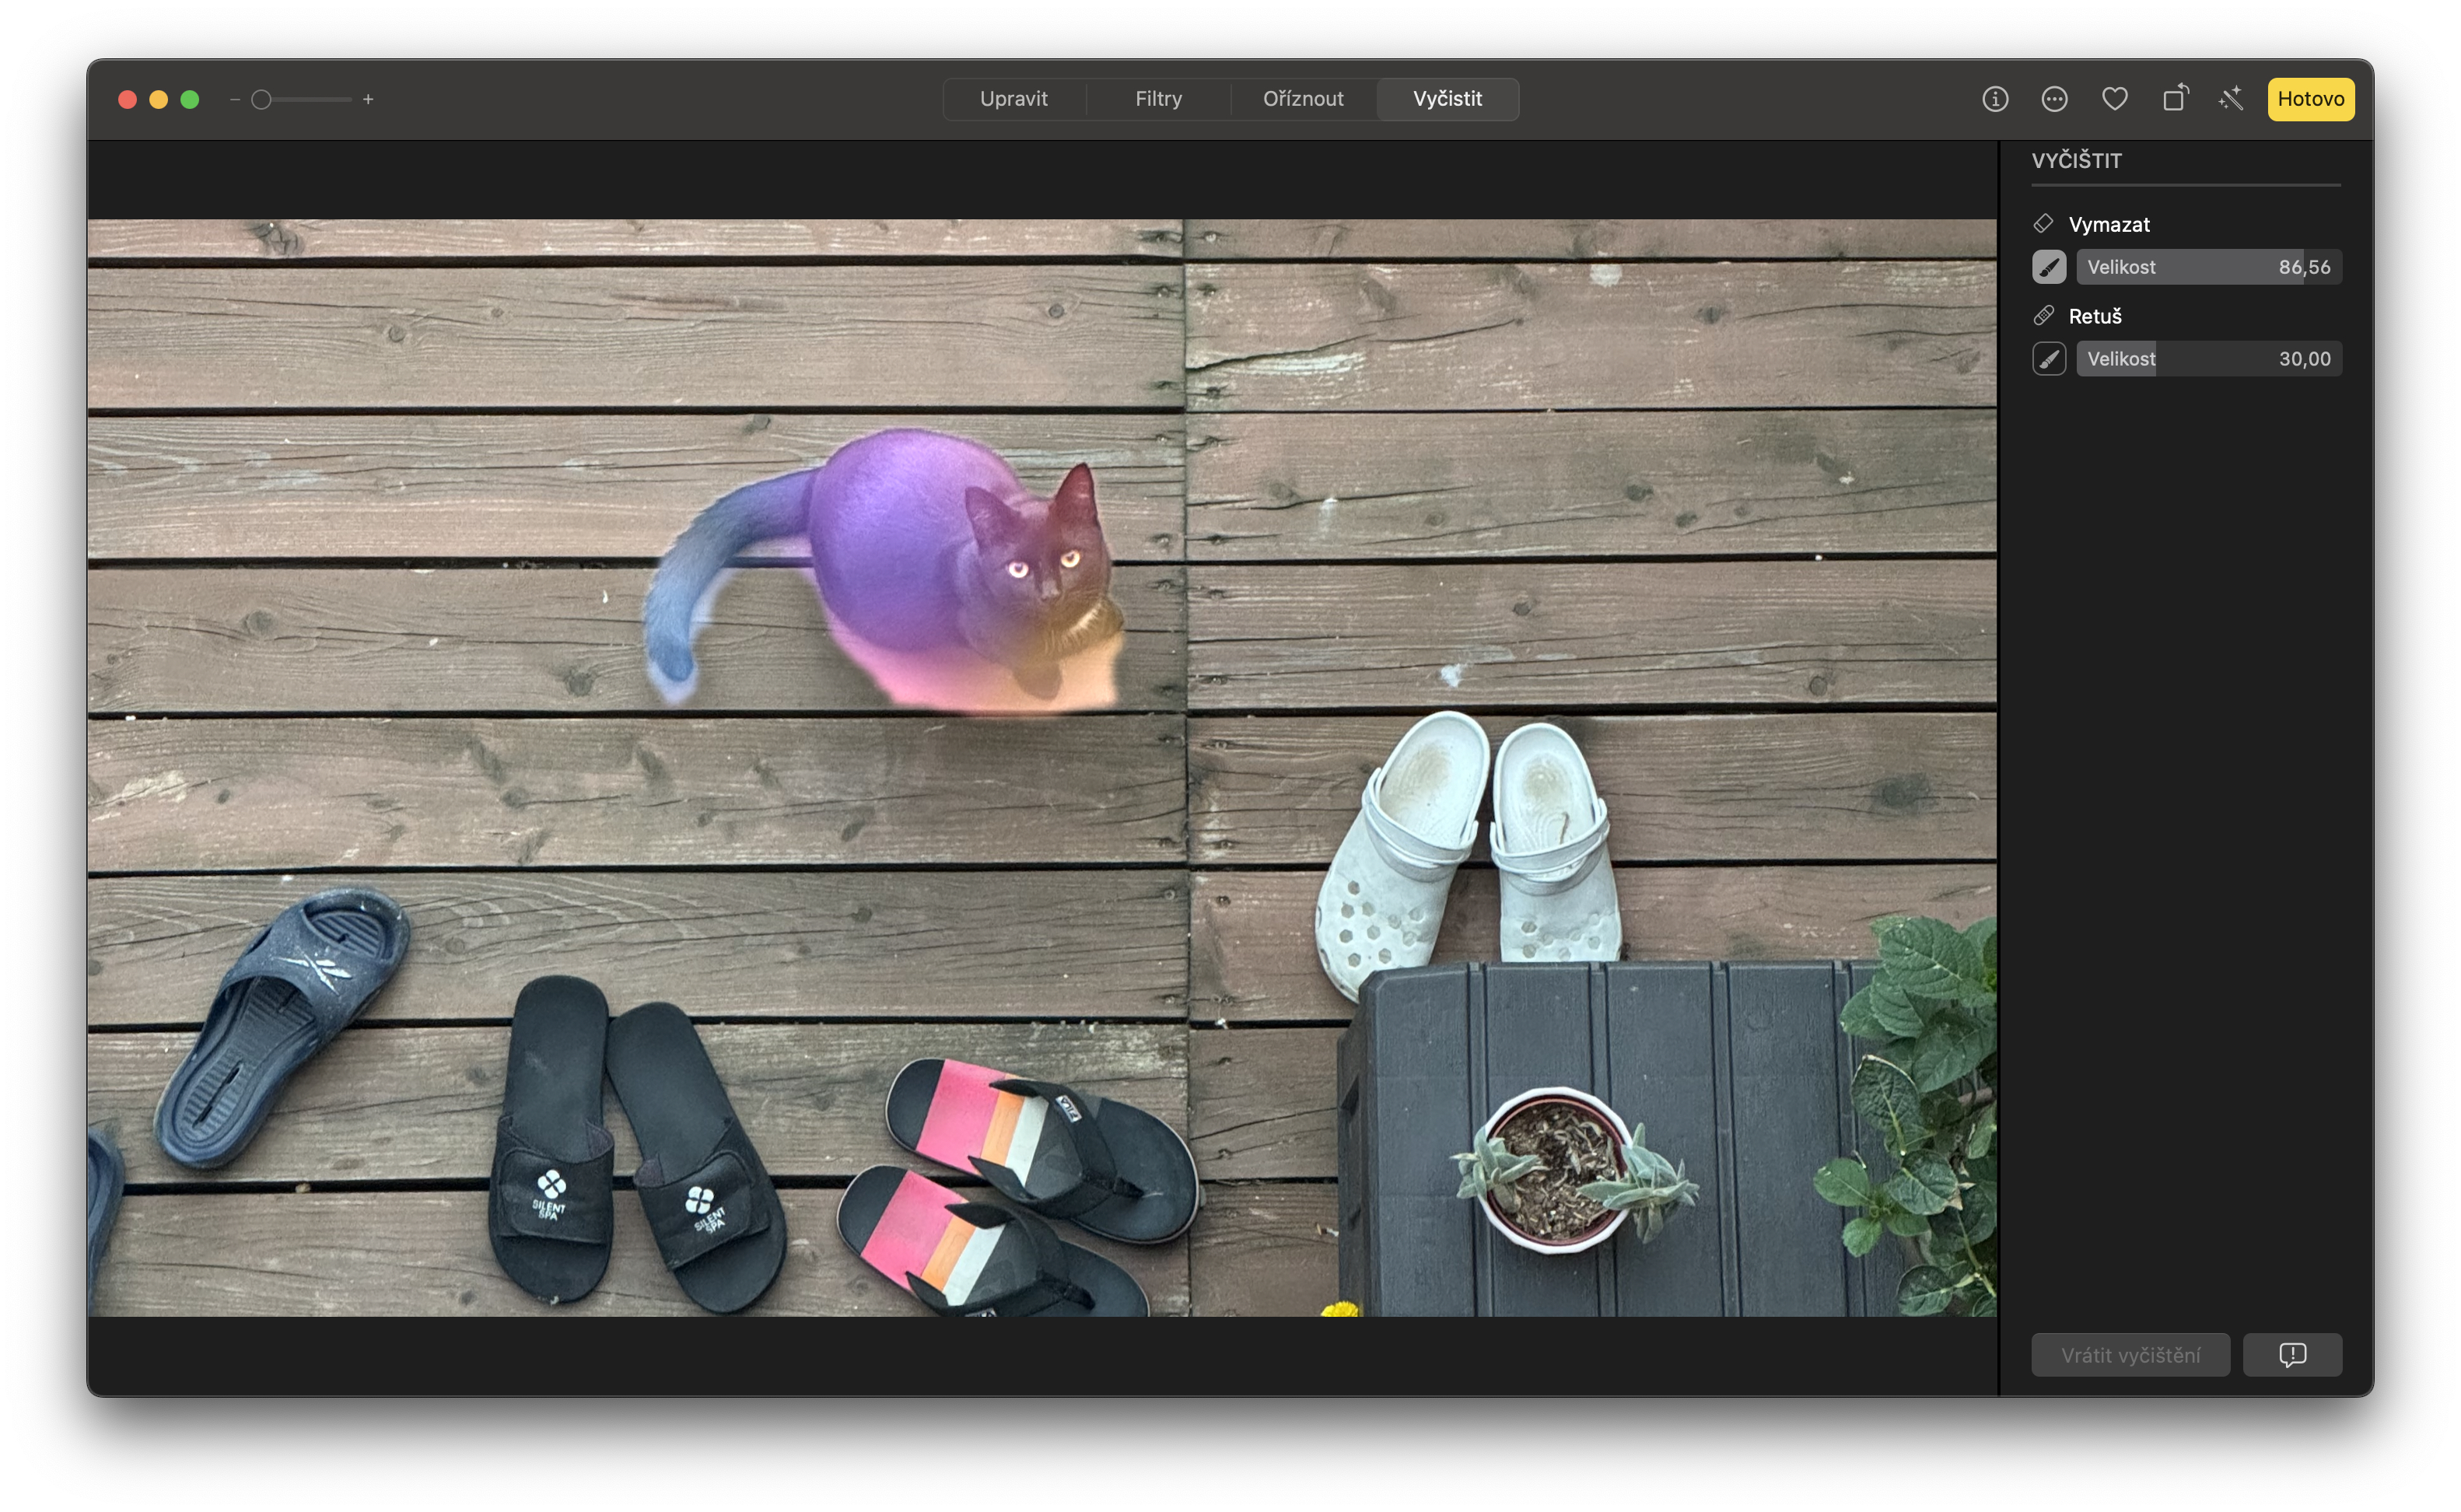
Task: Open the photo Info panel icon
Action: click(1994, 99)
